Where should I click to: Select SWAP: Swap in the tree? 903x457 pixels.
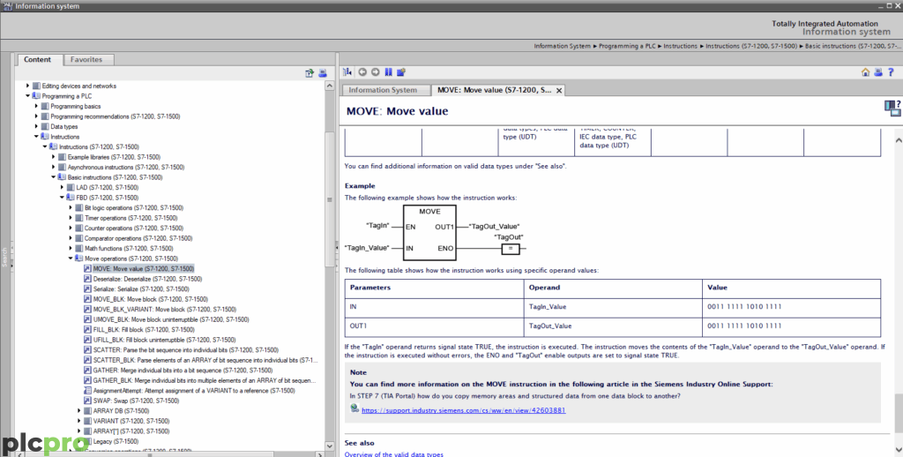[x=138, y=401]
